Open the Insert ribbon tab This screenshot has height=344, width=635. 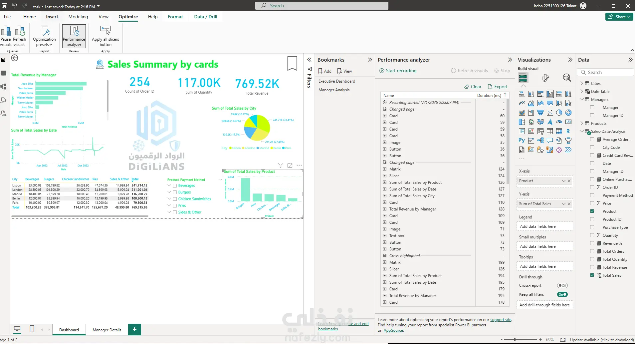click(x=52, y=17)
